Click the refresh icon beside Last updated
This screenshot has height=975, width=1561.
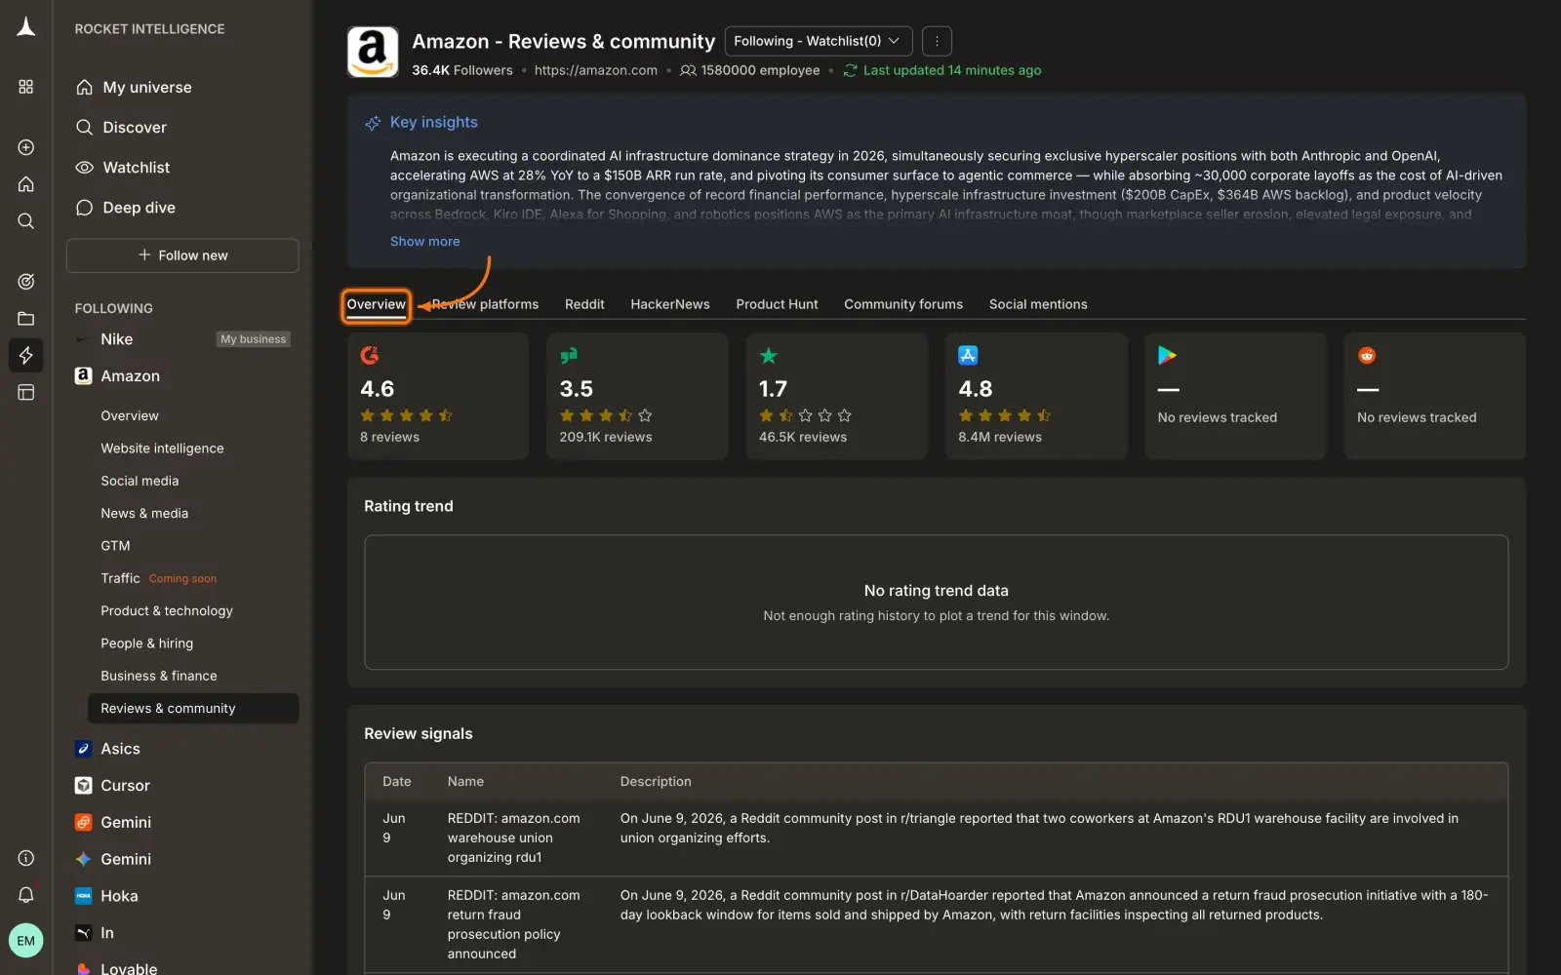tap(850, 70)
